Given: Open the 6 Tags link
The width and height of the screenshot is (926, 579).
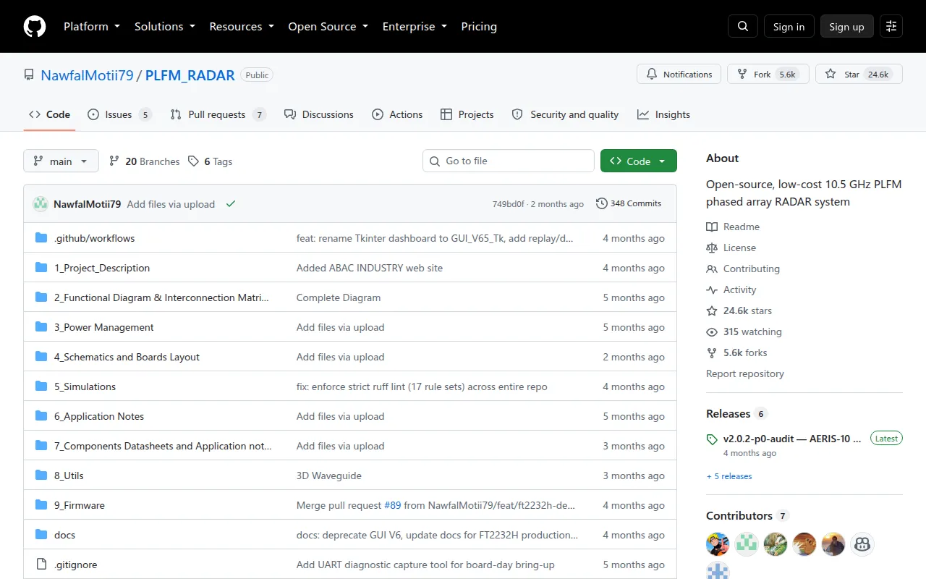Looking at the screenshot, I should click(210, 161).
